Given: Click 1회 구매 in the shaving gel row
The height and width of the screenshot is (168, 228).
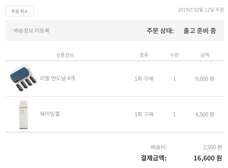Looking at the screenshot, I should pyautogui.click(x=144, y=114).
